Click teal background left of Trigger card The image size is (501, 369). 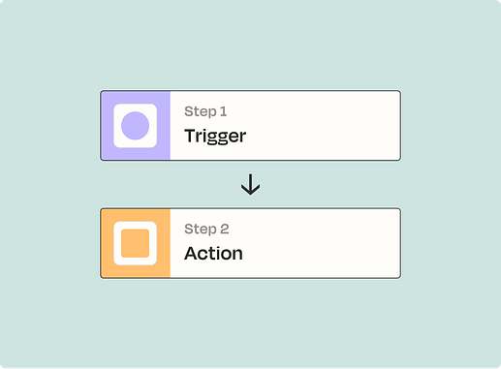[50, 126]
